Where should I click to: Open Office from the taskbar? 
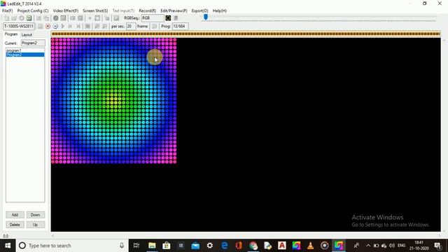pos(239,246)
